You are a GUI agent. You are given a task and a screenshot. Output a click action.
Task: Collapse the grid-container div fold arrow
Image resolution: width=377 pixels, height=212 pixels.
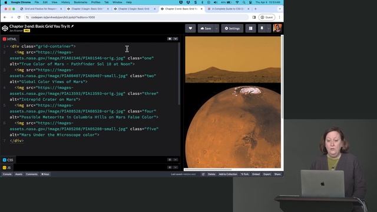click(x=8, y=46)
